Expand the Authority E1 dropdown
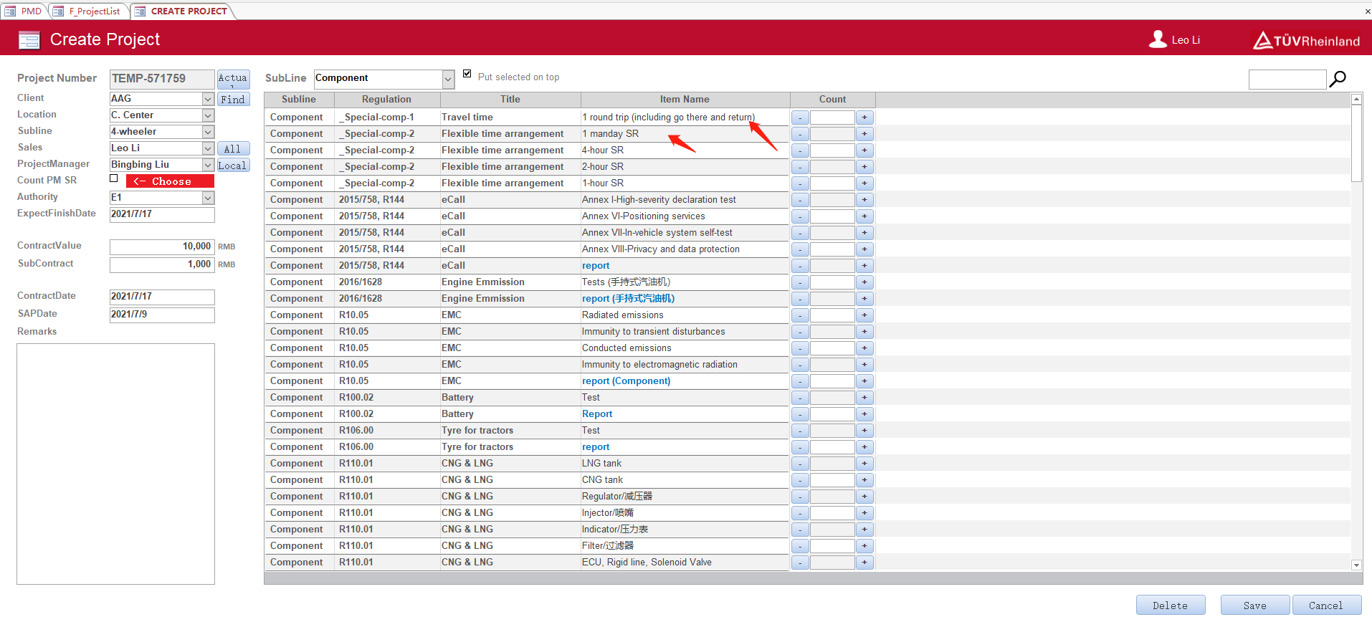 tap(208, 198)
